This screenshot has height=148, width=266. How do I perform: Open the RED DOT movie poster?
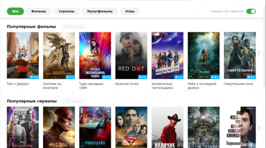(x=131, y=55)
